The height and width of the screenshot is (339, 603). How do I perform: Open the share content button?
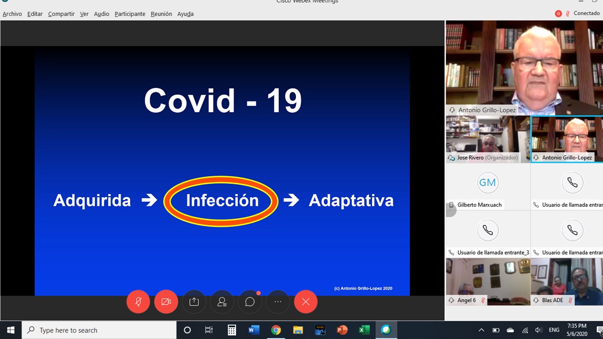tap(194, 302)
